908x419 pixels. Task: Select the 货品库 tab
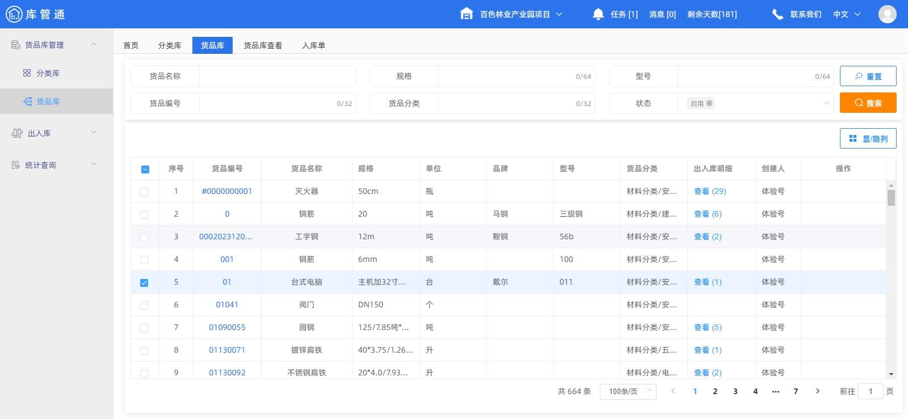(212, 45)
